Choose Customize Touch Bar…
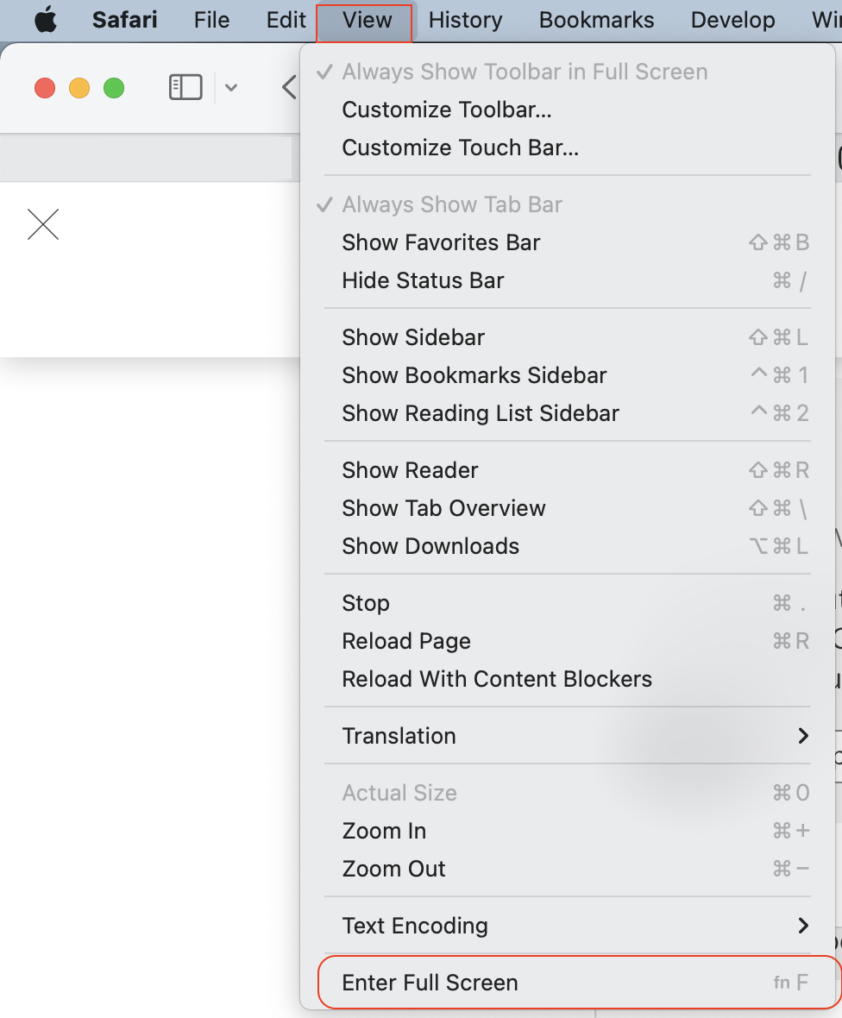This screenshot has width=842, height=1018. point(568,148)
